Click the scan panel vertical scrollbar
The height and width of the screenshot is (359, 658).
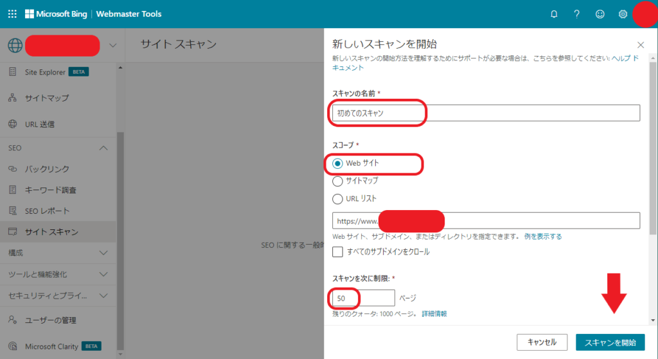point(653,148)
